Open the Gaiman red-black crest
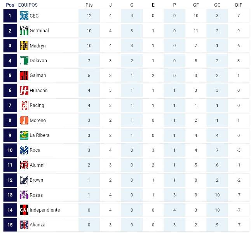The width and height of the screenshot is (251, 233). (24, 75)
